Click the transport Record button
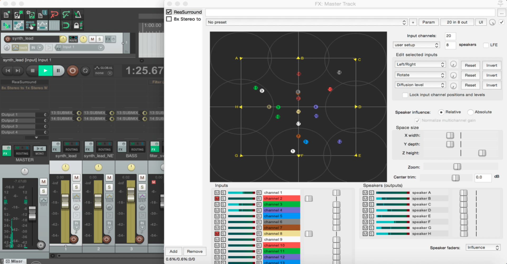The width and height of the screenshot is (507, 264). tap(73, 71)
